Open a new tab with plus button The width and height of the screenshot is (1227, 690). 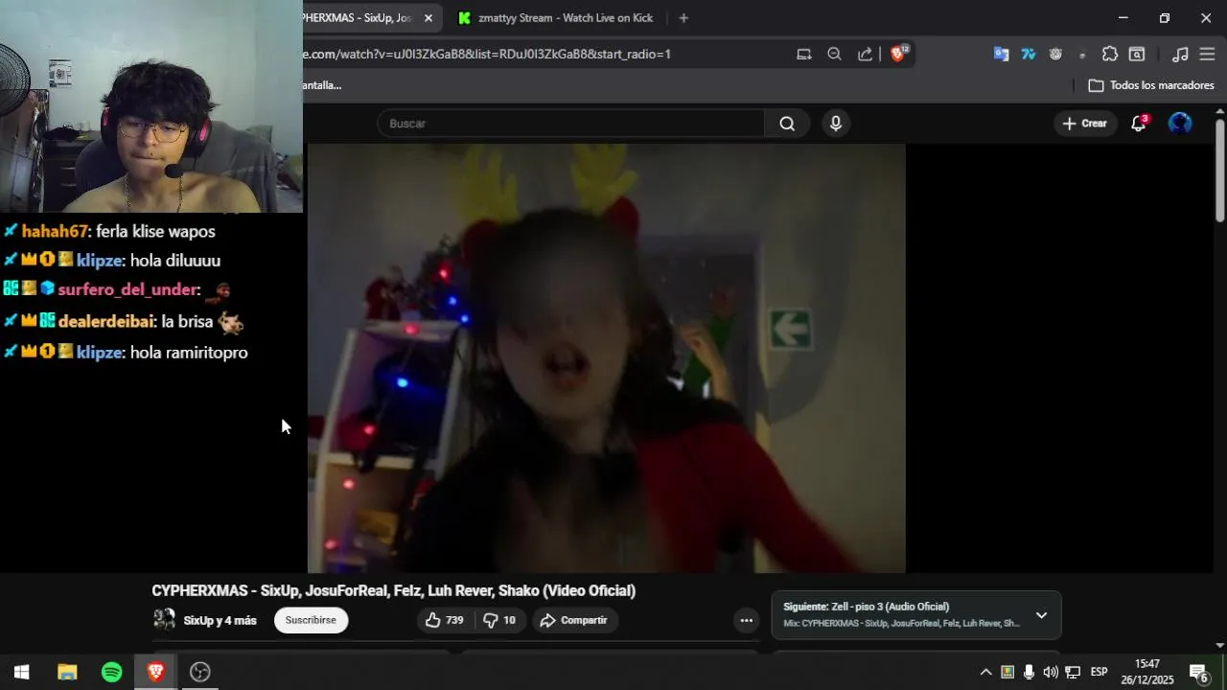[x=683, y=18]
